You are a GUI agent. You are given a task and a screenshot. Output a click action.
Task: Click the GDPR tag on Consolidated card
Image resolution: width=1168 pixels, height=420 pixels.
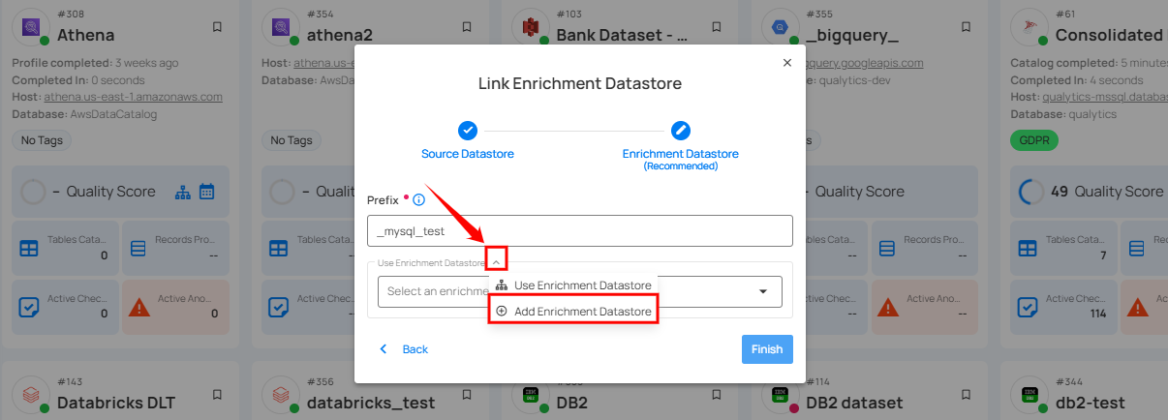click(x=1034, y=140)
